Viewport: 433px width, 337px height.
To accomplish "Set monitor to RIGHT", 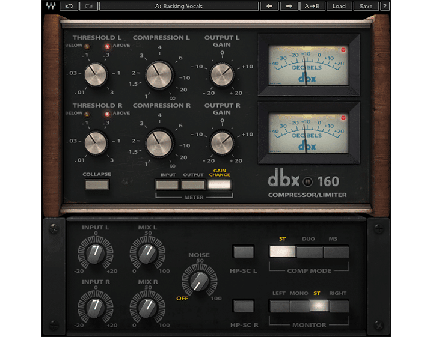I will (339, 306).
